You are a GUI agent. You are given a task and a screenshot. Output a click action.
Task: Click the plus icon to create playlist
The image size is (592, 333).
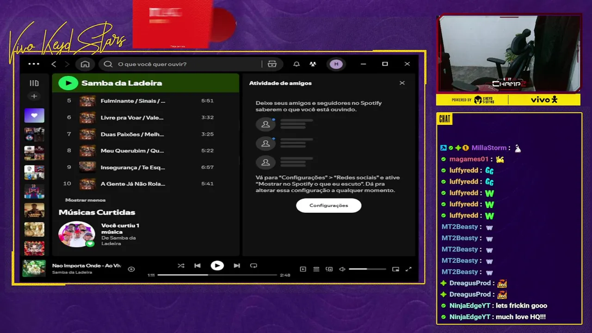34,96
